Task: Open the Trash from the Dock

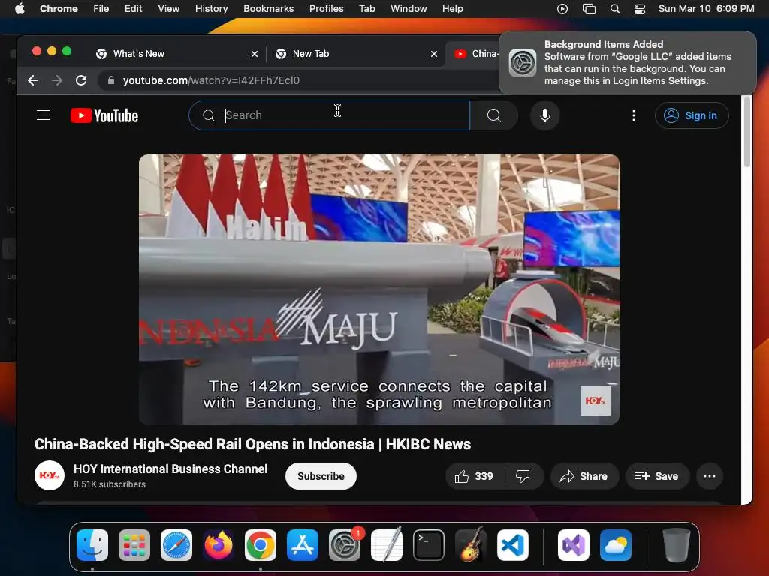Action: [677, 545]
